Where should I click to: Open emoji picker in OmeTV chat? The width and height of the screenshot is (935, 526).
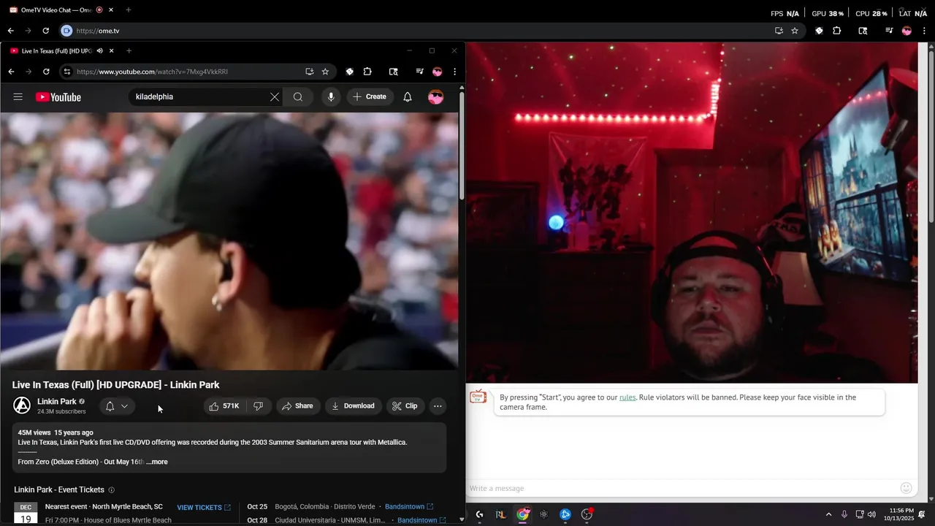[x=906, y=488]
